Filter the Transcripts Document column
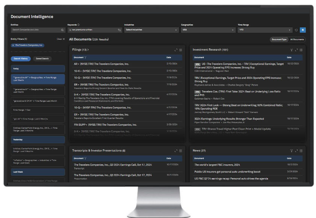This screenshot has width=316, height=218. point(85,158)
